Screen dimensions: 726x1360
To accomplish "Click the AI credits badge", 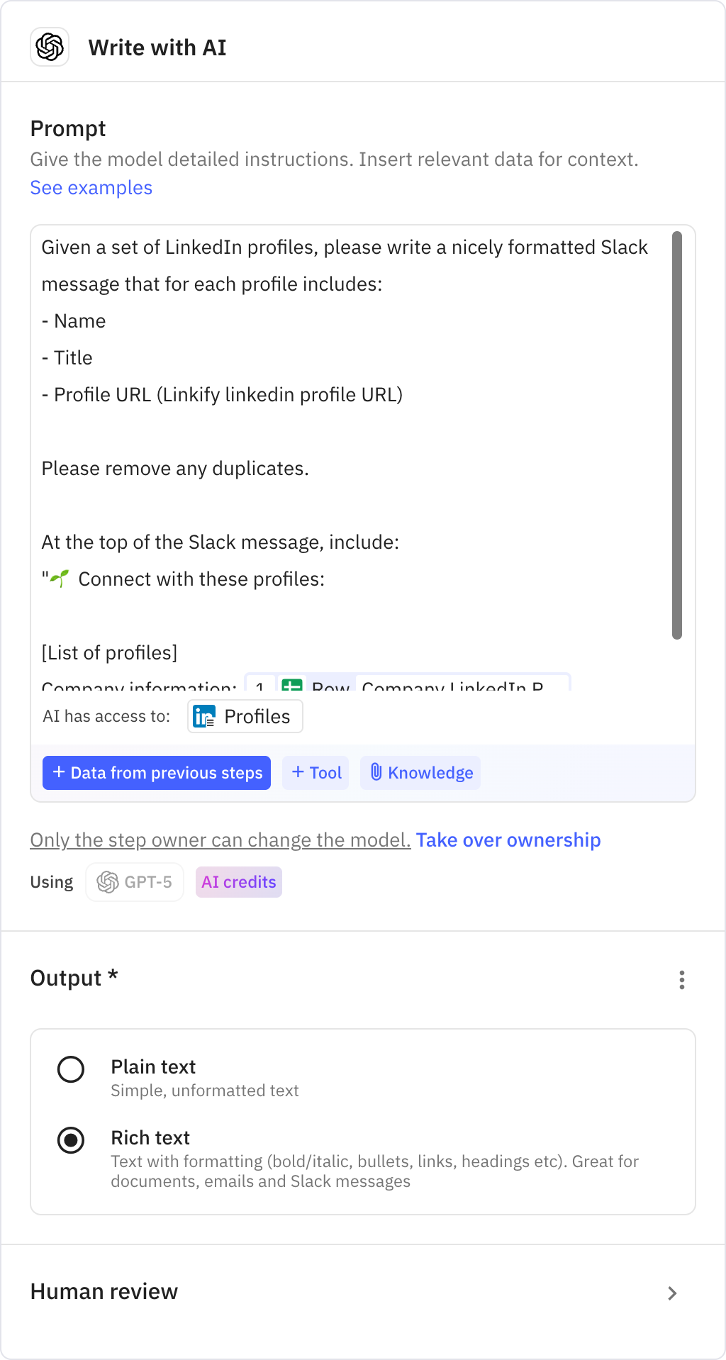I will (238, 881).
